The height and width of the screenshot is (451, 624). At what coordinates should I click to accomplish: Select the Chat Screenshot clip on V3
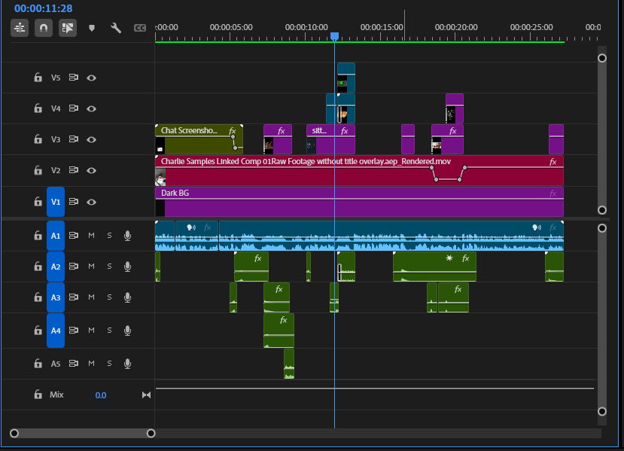tap(199, 139)
